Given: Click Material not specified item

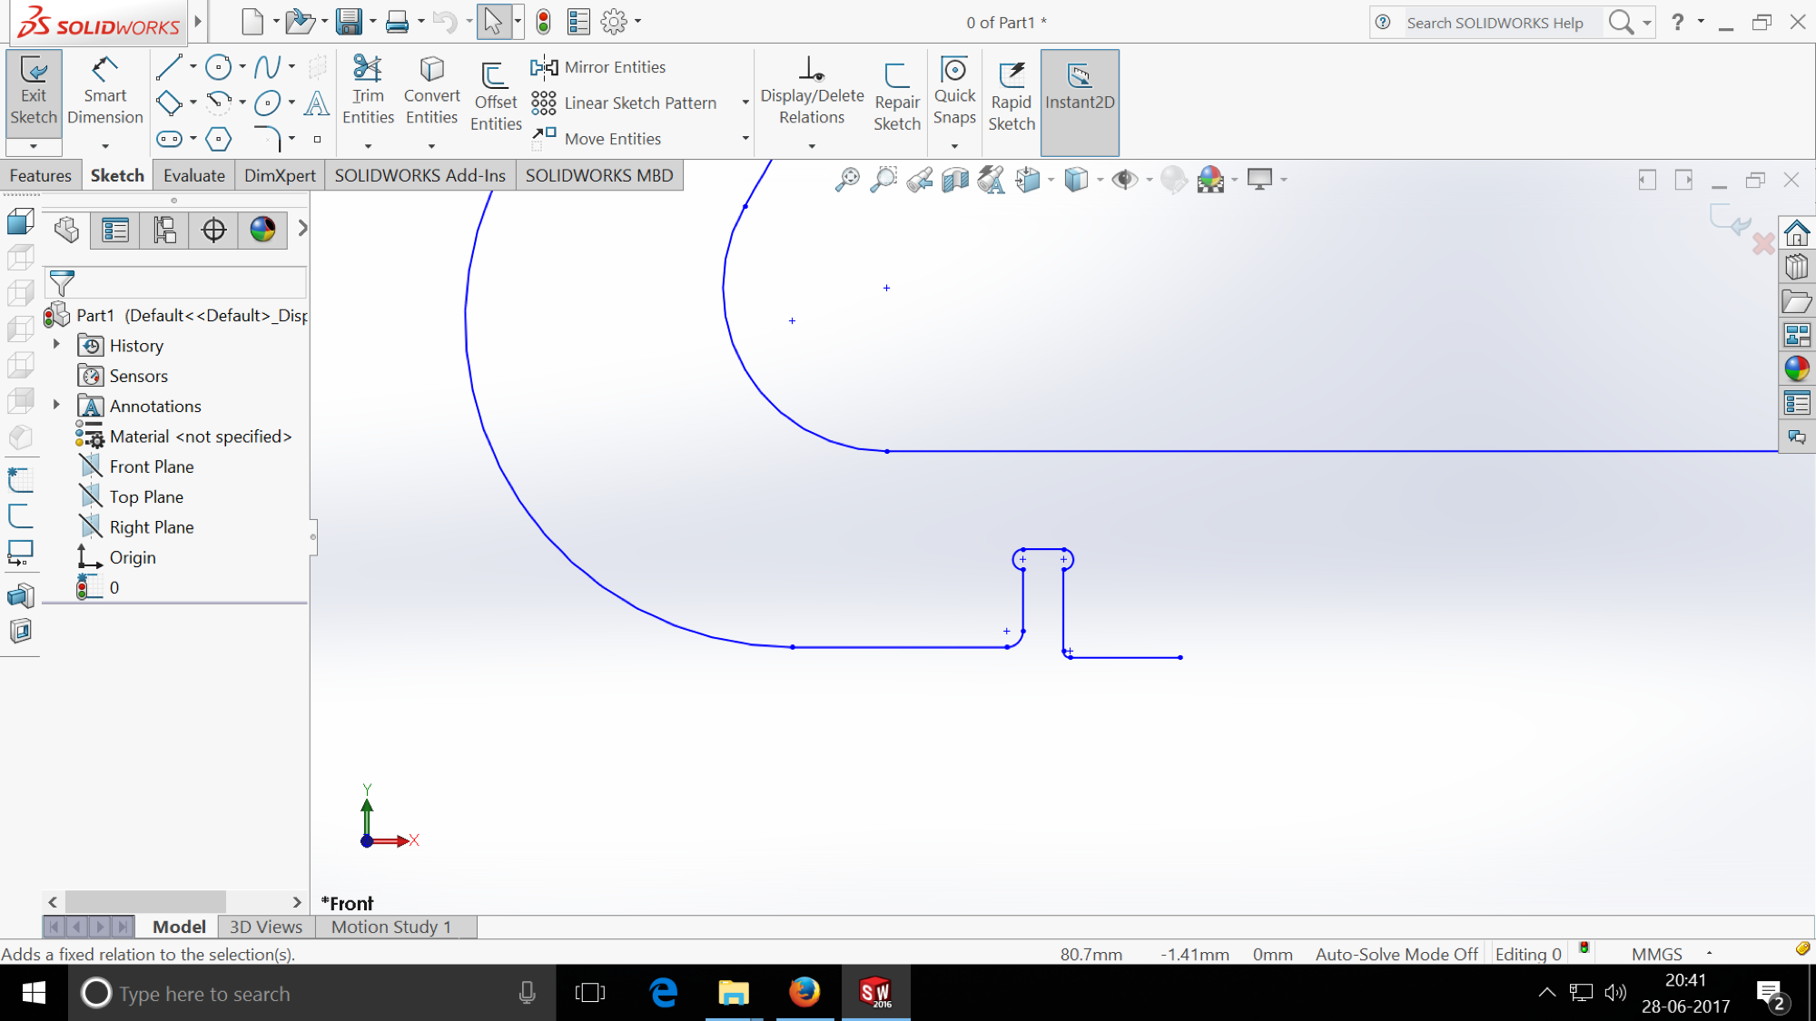Looking at the screenshot, I should 184,437.
